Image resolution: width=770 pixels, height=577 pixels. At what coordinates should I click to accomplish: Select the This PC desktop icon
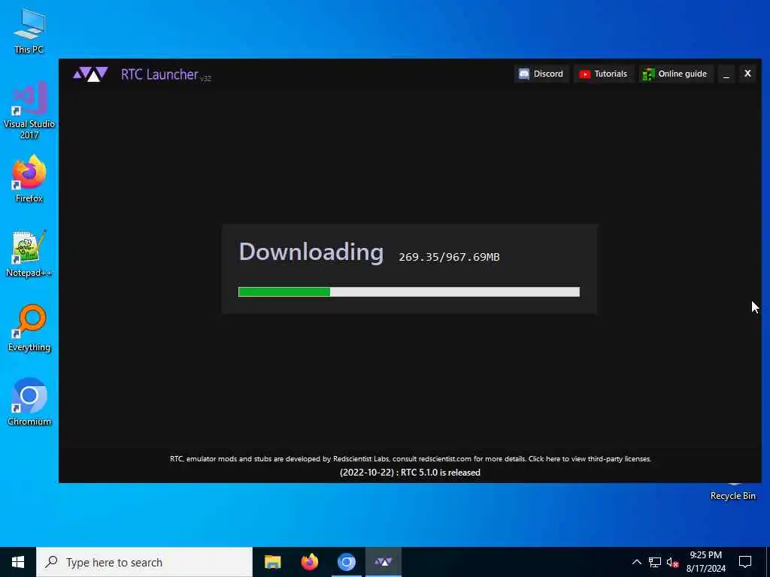click(x=29, y=31)
